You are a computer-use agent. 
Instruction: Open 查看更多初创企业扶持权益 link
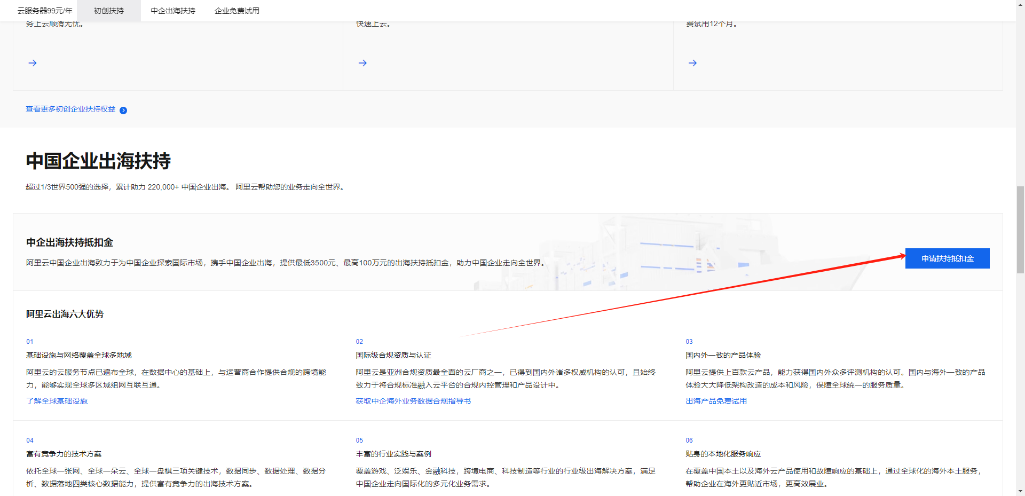(70, 109)
